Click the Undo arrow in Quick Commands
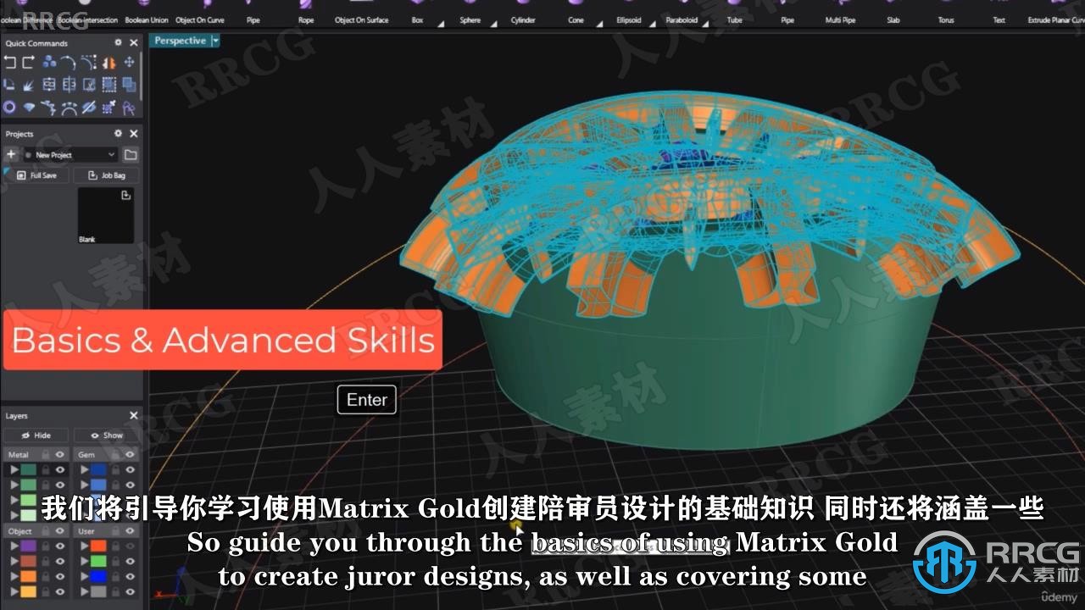This screenshot has height=610, width=1085. tap(10, 62)
